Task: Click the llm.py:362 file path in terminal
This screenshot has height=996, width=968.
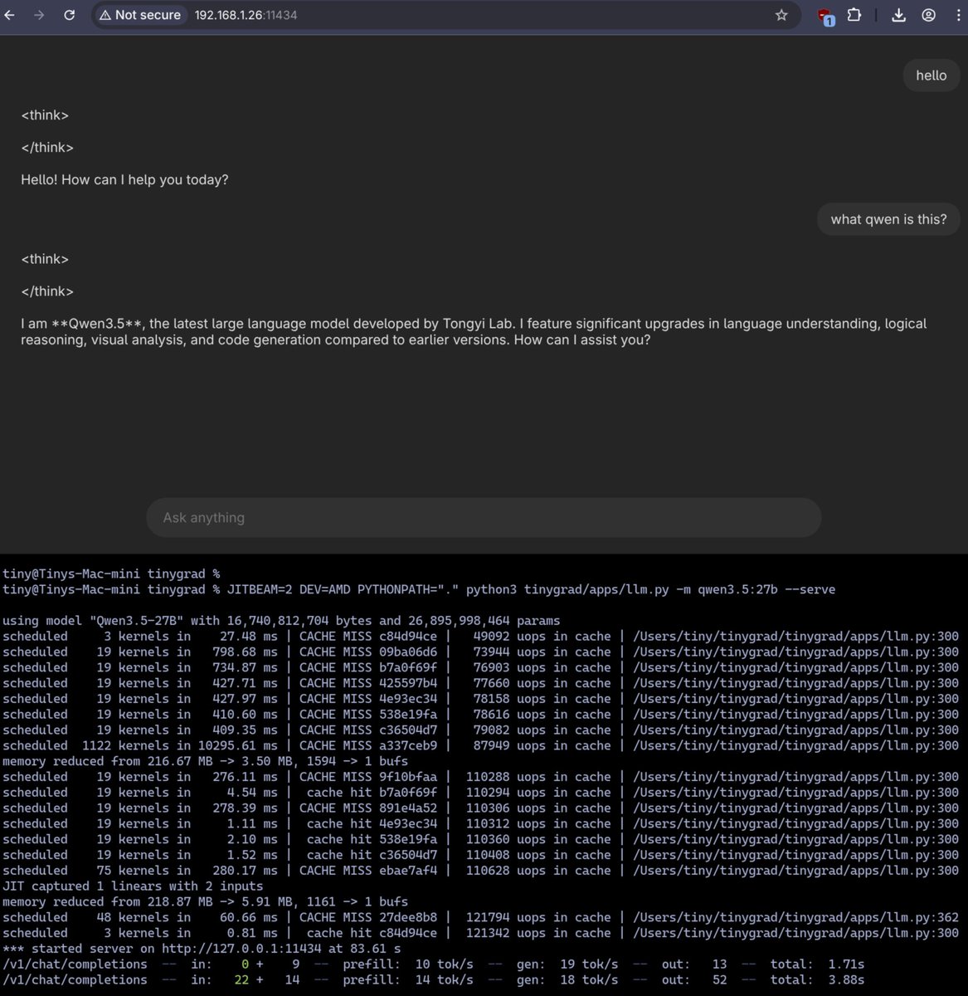Action: [795, 917]
